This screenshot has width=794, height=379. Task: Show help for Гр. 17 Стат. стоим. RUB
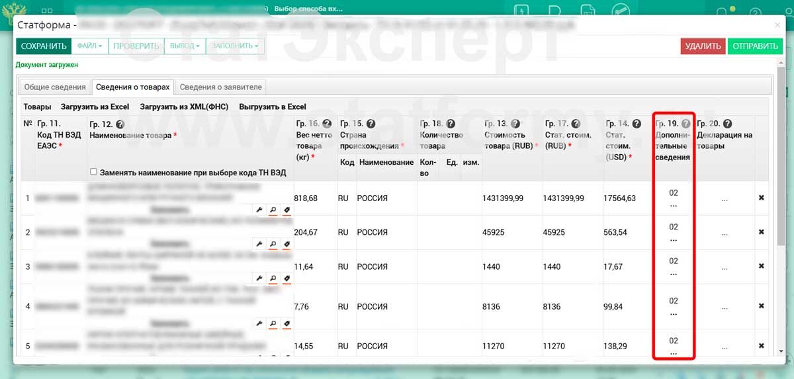pos(576,124)
